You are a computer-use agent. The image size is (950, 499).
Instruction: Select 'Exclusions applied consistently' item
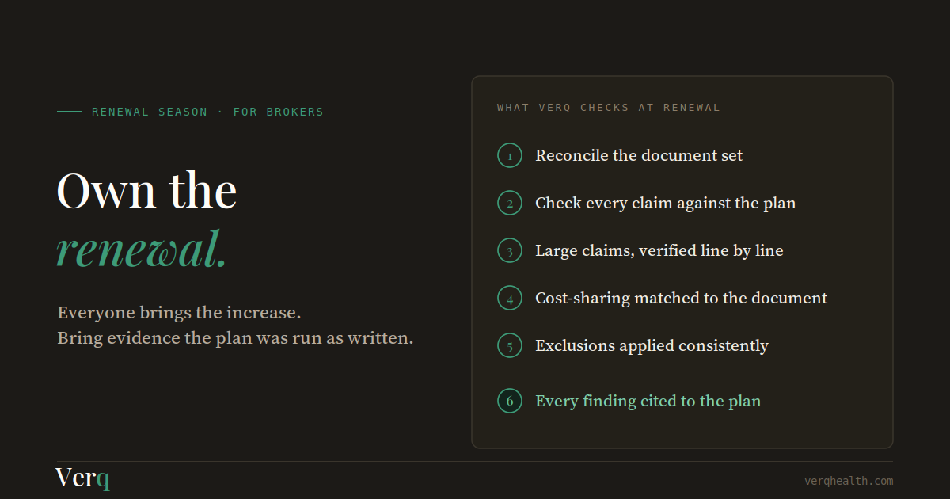(x=652, y=345)
